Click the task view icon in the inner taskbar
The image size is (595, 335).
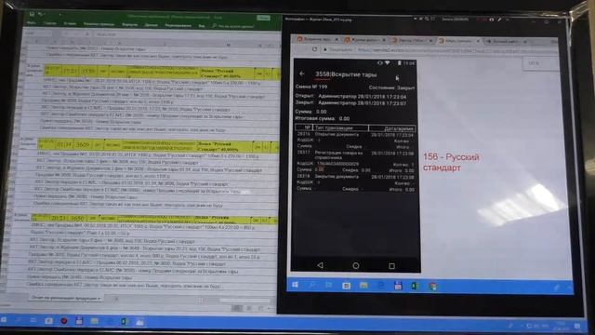tap(328, 285)
